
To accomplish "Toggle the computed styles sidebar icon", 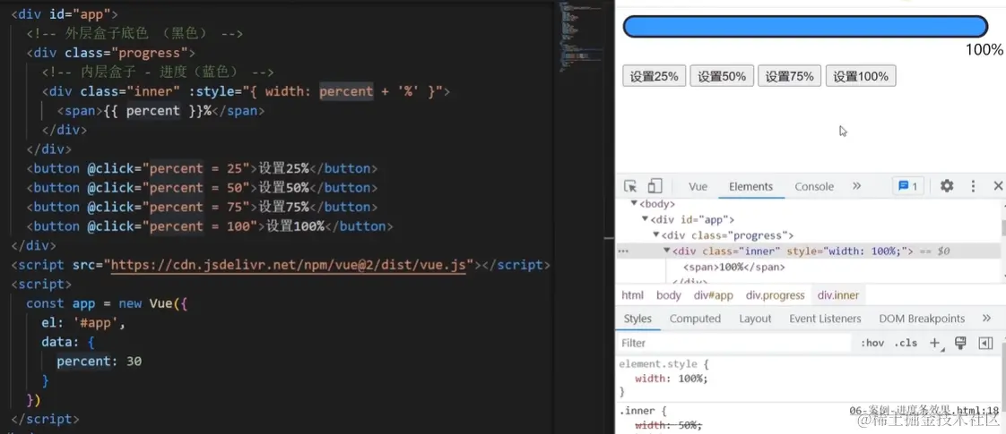I will tap(985, 343).
